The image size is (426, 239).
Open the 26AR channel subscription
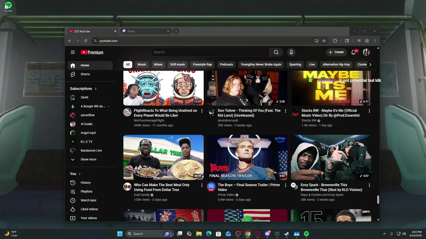tap(90, 97)
